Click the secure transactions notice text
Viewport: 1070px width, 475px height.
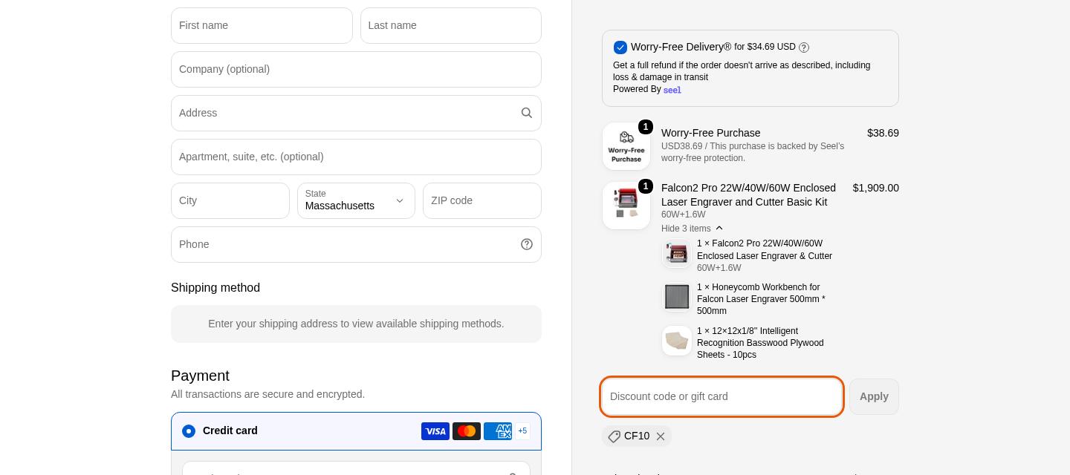pyautogui.click(x=267, y=394)
